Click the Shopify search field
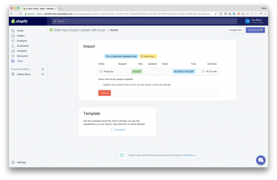The width and height of the screenshot is (277, 180). click(144, 21)
